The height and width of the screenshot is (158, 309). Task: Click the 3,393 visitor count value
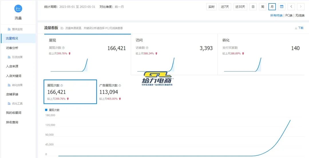(x=206, y=48)
